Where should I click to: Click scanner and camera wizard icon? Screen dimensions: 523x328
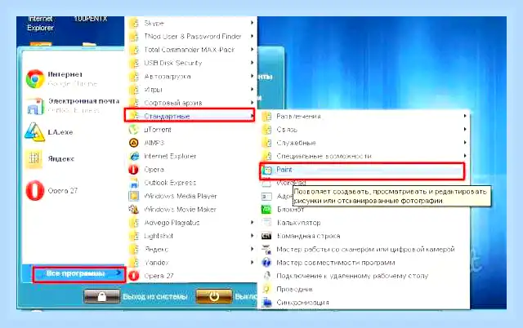tap(266, 249)
